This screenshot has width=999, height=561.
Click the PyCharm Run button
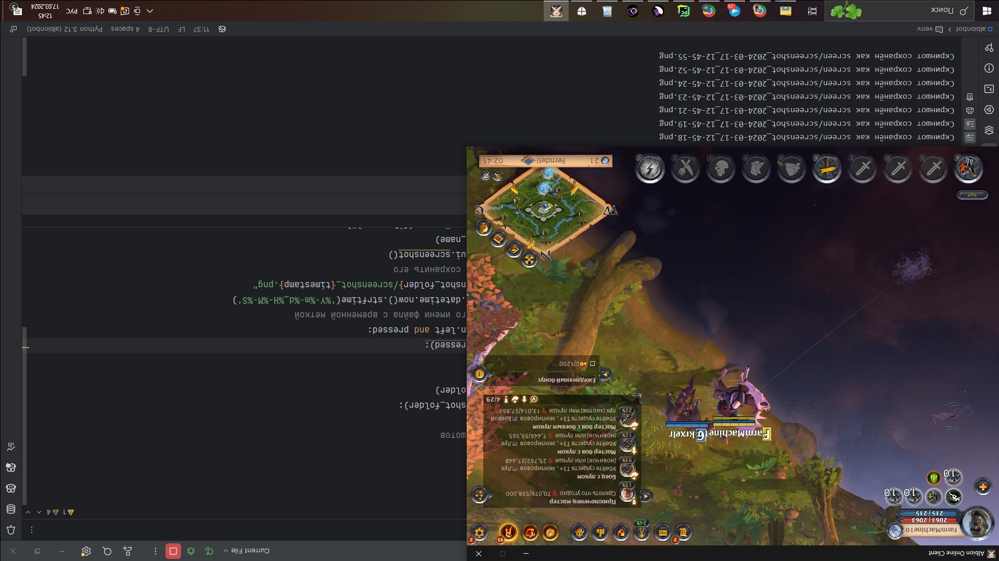tap(209, 551)
